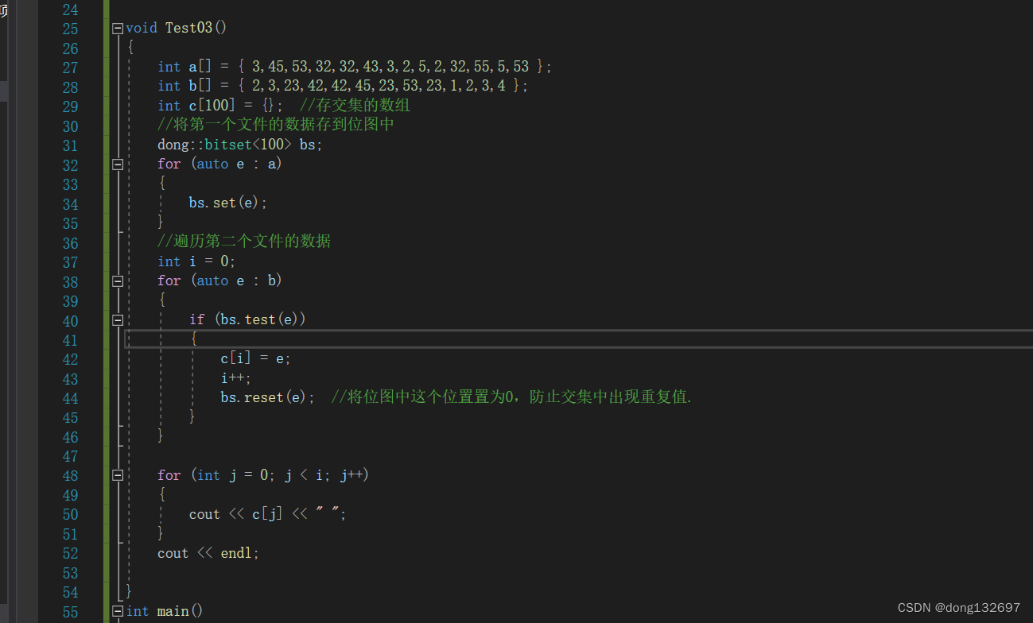The width and height of the screenshot is (1033, 623).
Task: Select line number 44 in the gutter
Action: 70,399
